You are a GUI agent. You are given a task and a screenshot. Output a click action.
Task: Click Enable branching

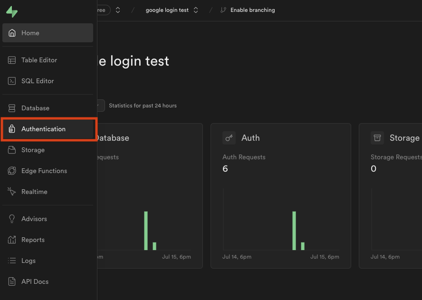pos(253,10)
